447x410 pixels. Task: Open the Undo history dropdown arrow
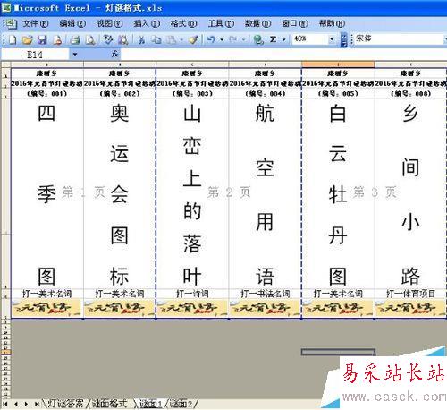coord(222,39)
